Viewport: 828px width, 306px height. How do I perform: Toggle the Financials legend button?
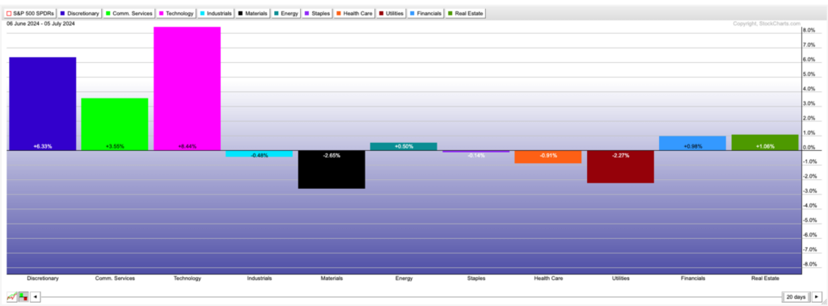tap(425, 13)
